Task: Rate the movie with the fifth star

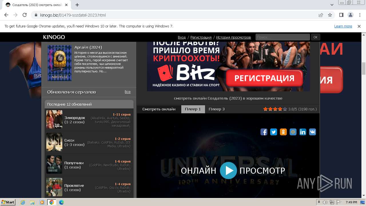Action: (285, 109)
